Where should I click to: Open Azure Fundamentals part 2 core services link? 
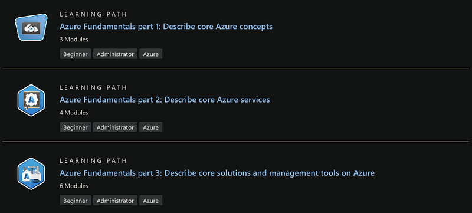pyautogui.click(x=165, y=100)
